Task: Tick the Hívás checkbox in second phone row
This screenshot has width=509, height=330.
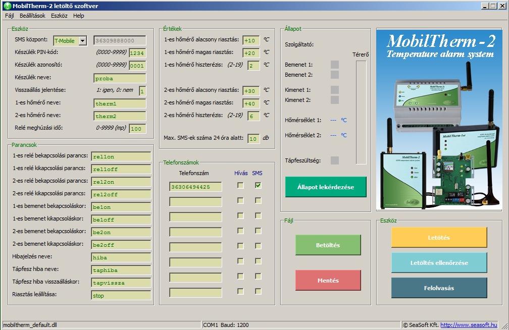Action: click(240, 200)
